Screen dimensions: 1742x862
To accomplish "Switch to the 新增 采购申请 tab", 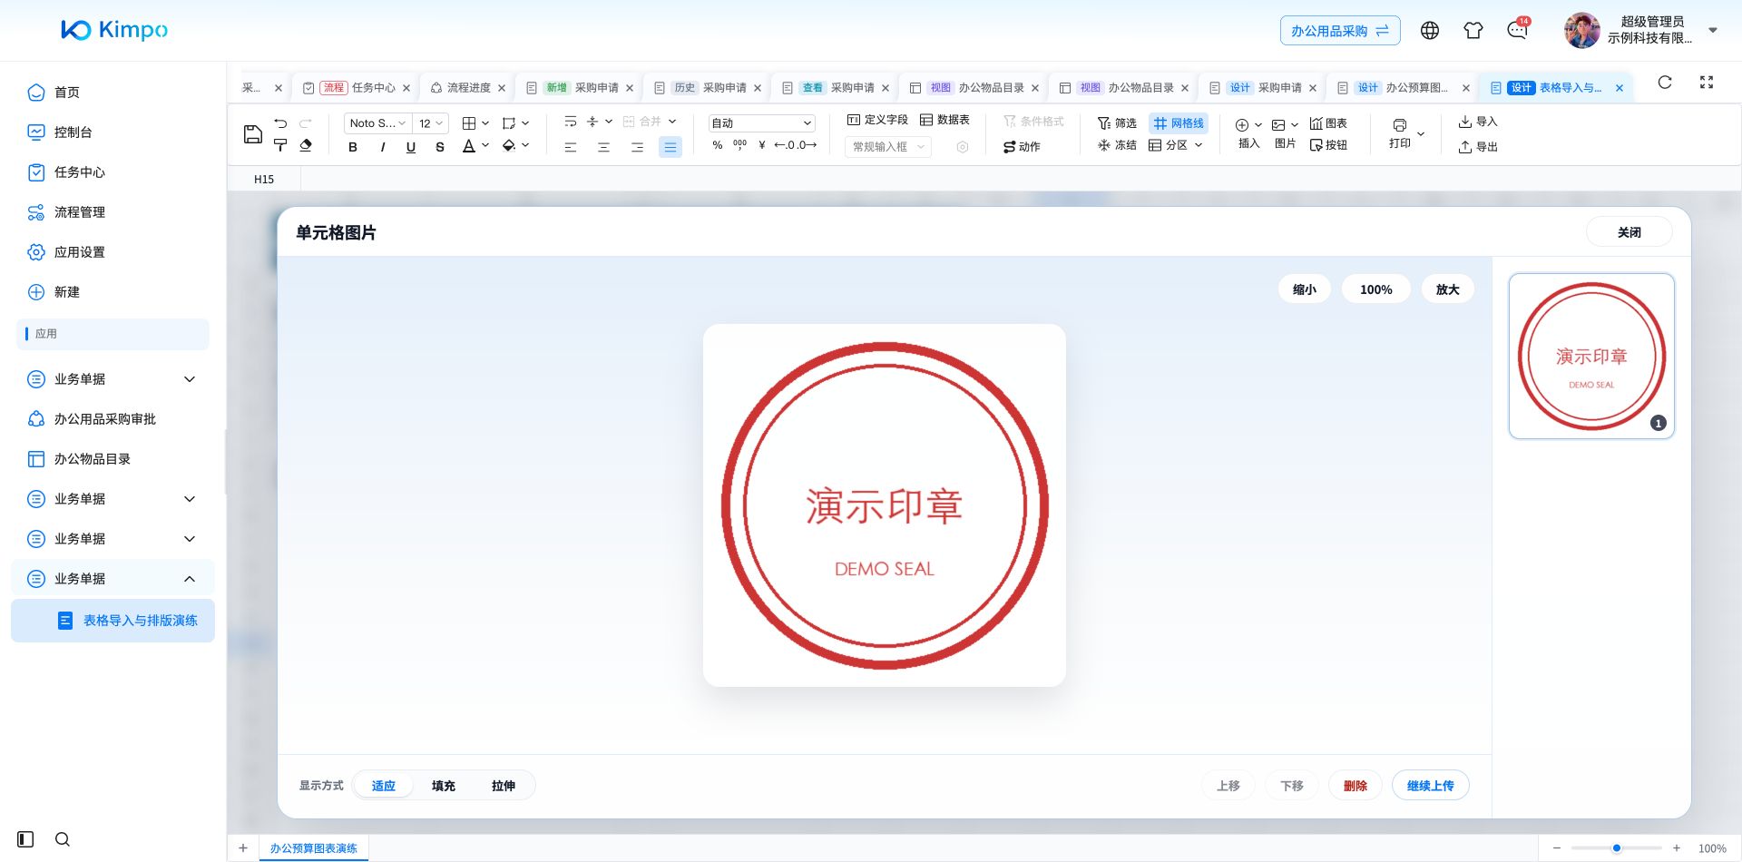I will click(581, 88).
